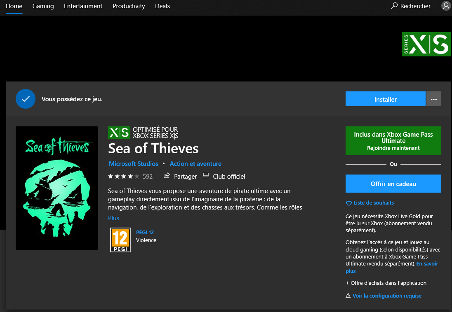Click the Rechercher search label

pos(415,6)
